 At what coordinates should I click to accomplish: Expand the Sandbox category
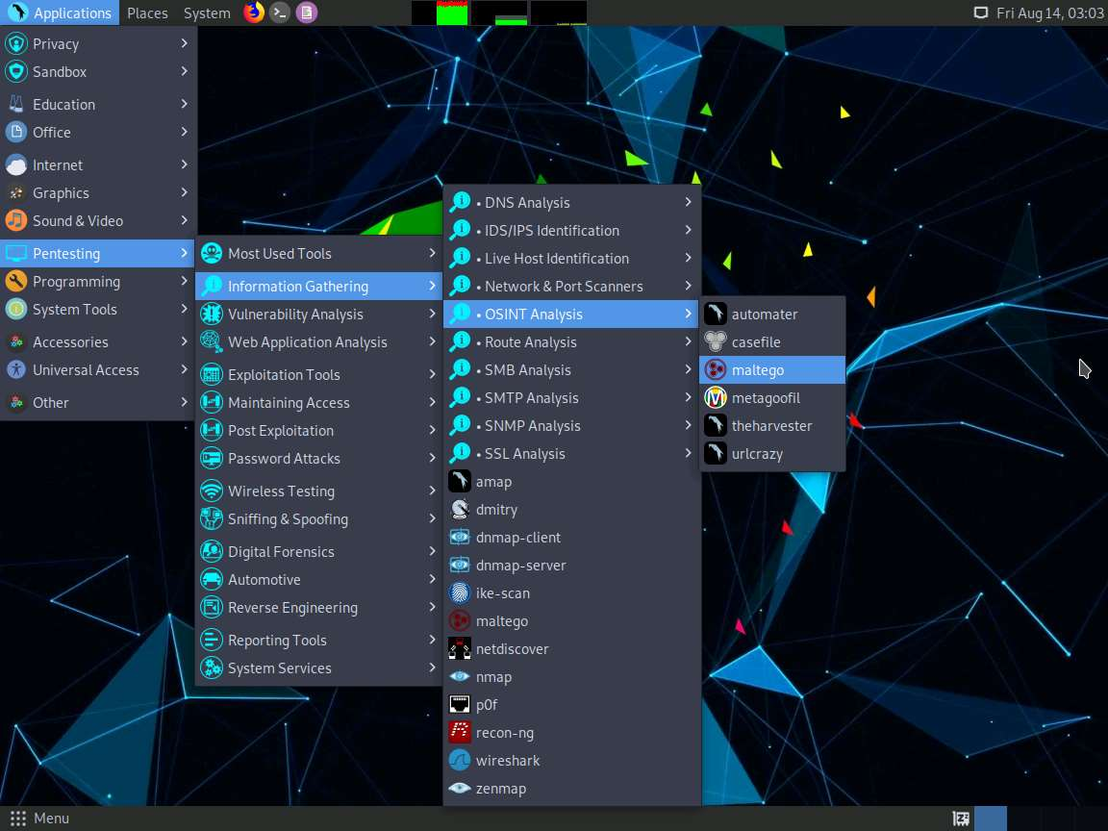click(x=97, y=72)
